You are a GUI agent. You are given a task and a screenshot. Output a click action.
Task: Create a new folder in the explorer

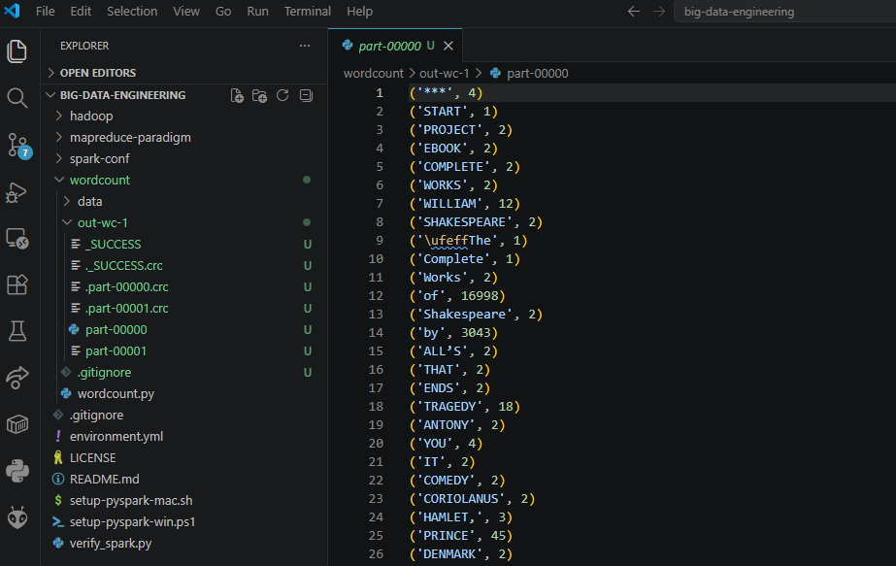[x=259, y=95]
